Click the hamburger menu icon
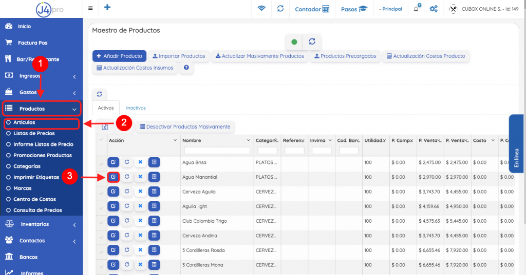This screenshot has width=526, height=275. pyautogui.click(x=91, y=8)
